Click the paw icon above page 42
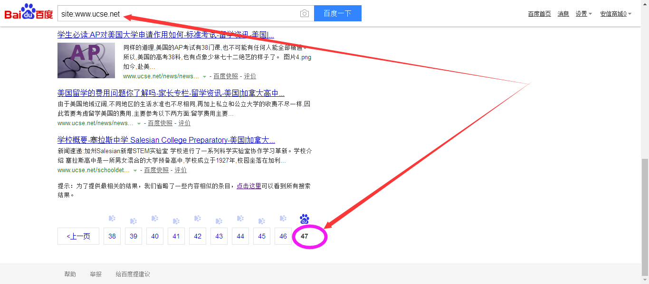The height and width of the screenshot is (284, 649). click(198, 219)
